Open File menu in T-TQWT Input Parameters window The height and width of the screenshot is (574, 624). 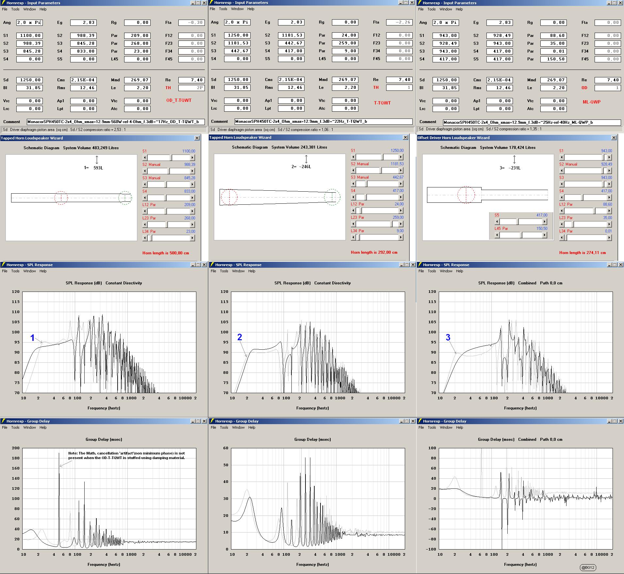(x=212, y=9)
